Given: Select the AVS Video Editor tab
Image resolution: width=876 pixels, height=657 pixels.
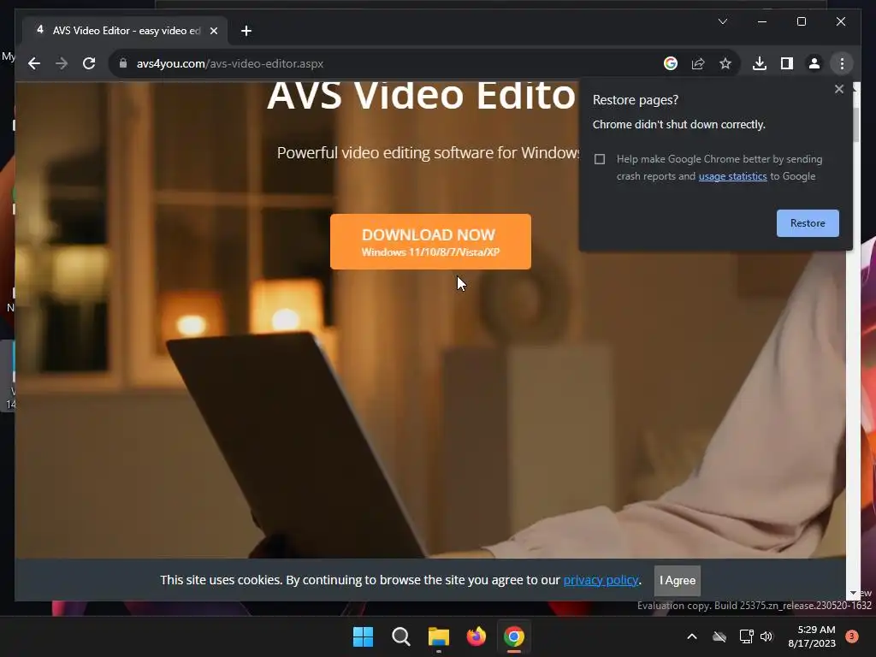Looking at the screenshot, I should point(125,31).
